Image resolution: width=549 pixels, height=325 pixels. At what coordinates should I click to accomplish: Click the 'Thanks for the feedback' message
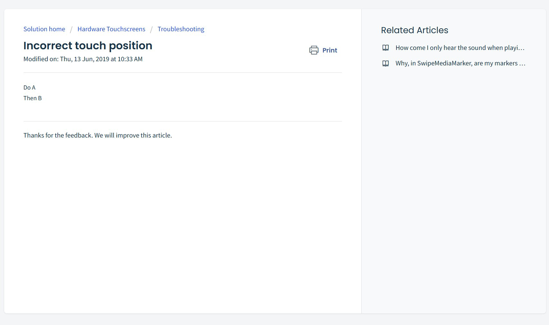97,135
